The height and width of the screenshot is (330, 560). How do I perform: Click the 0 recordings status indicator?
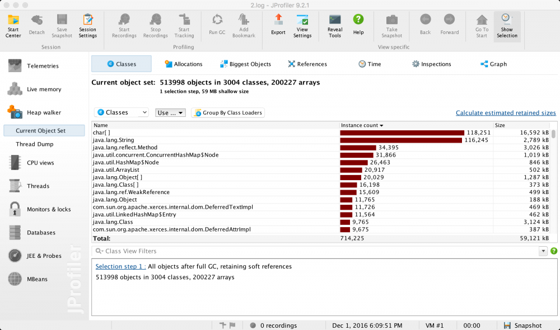pos(274,326)
